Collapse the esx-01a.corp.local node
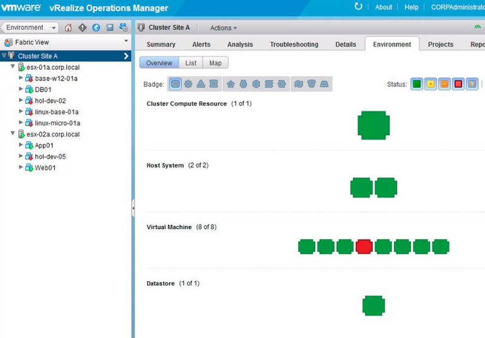The width and height of the screenshot is (485, 338). [13, 67]
